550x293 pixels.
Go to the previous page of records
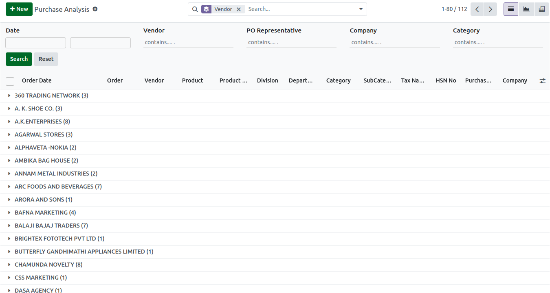(x=477, y=9)
